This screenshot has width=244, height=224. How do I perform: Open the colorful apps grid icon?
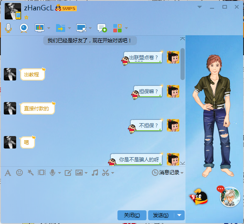[x=117, y=28]
